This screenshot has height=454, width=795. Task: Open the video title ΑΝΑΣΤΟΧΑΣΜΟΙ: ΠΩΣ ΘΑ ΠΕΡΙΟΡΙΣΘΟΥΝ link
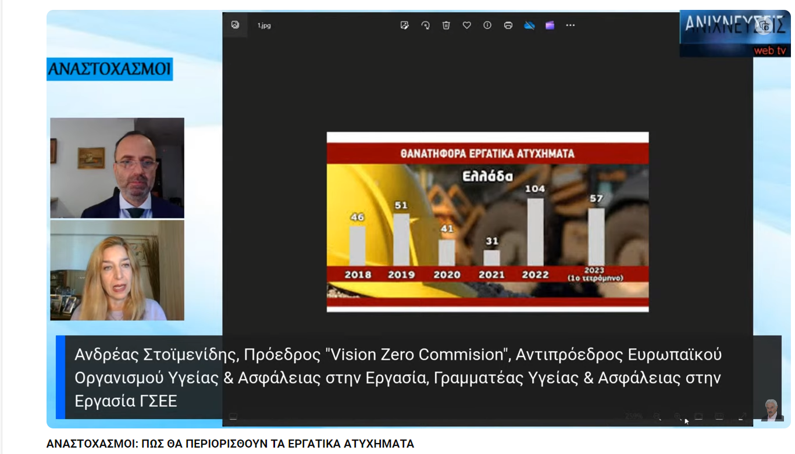pyautogui.click(x=230, y=444)
